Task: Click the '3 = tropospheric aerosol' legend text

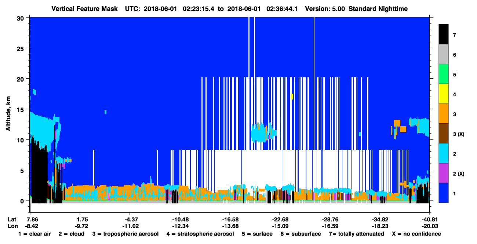Action: click(x=125, y=234)
